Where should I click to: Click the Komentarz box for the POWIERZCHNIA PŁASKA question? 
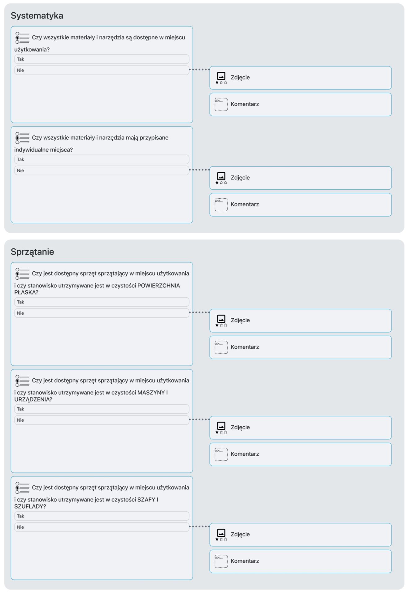(x=301, y=347)
